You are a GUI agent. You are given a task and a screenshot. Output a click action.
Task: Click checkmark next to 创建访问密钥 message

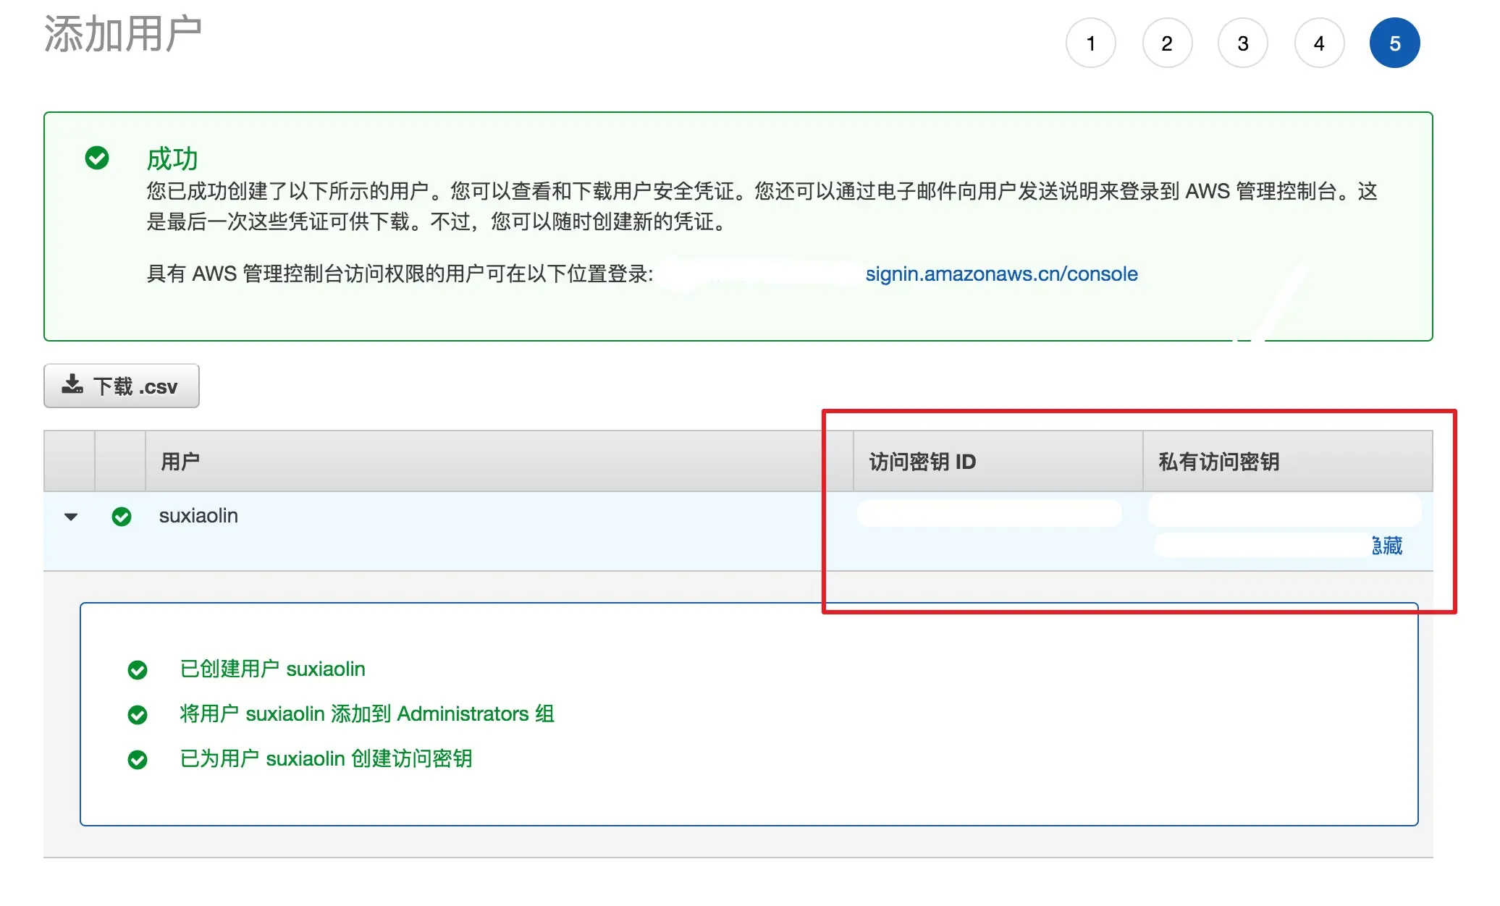pyautogui.click(x=138, y=760)
